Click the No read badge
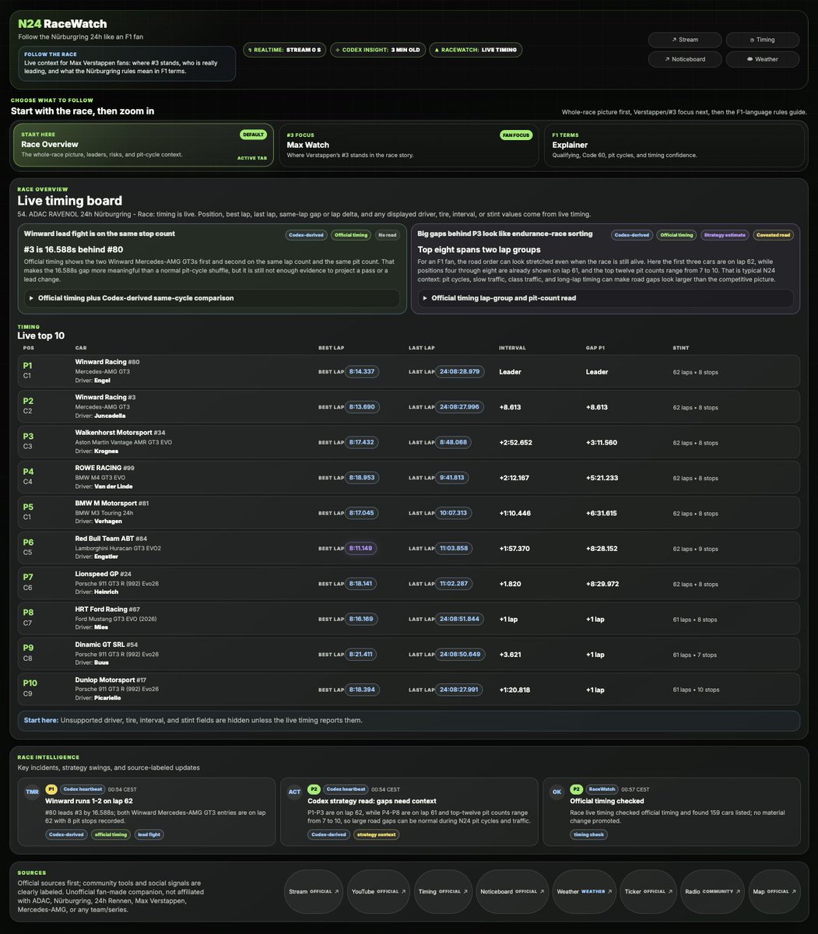Viewport: 818px width, 934px height. 387,234
